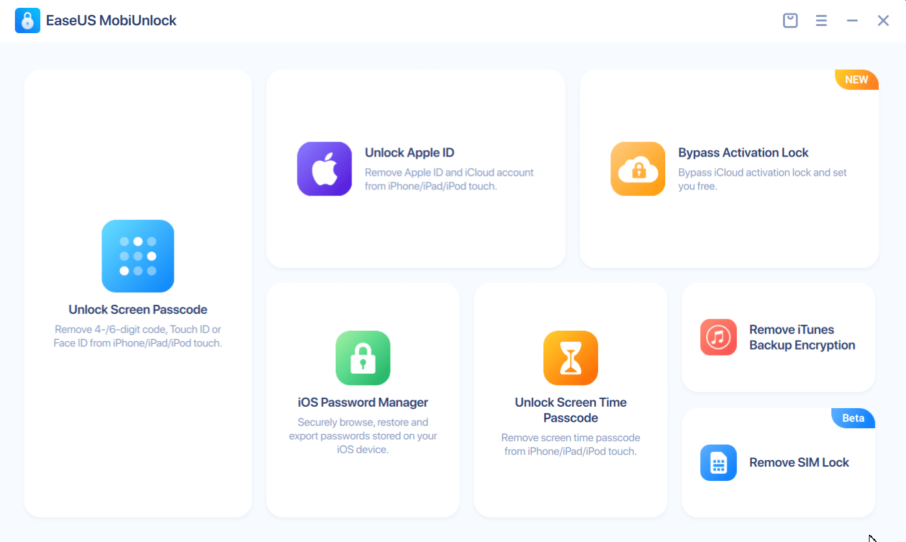Click the NEW badge on Activation Lock card

click(x=857, y=79)
